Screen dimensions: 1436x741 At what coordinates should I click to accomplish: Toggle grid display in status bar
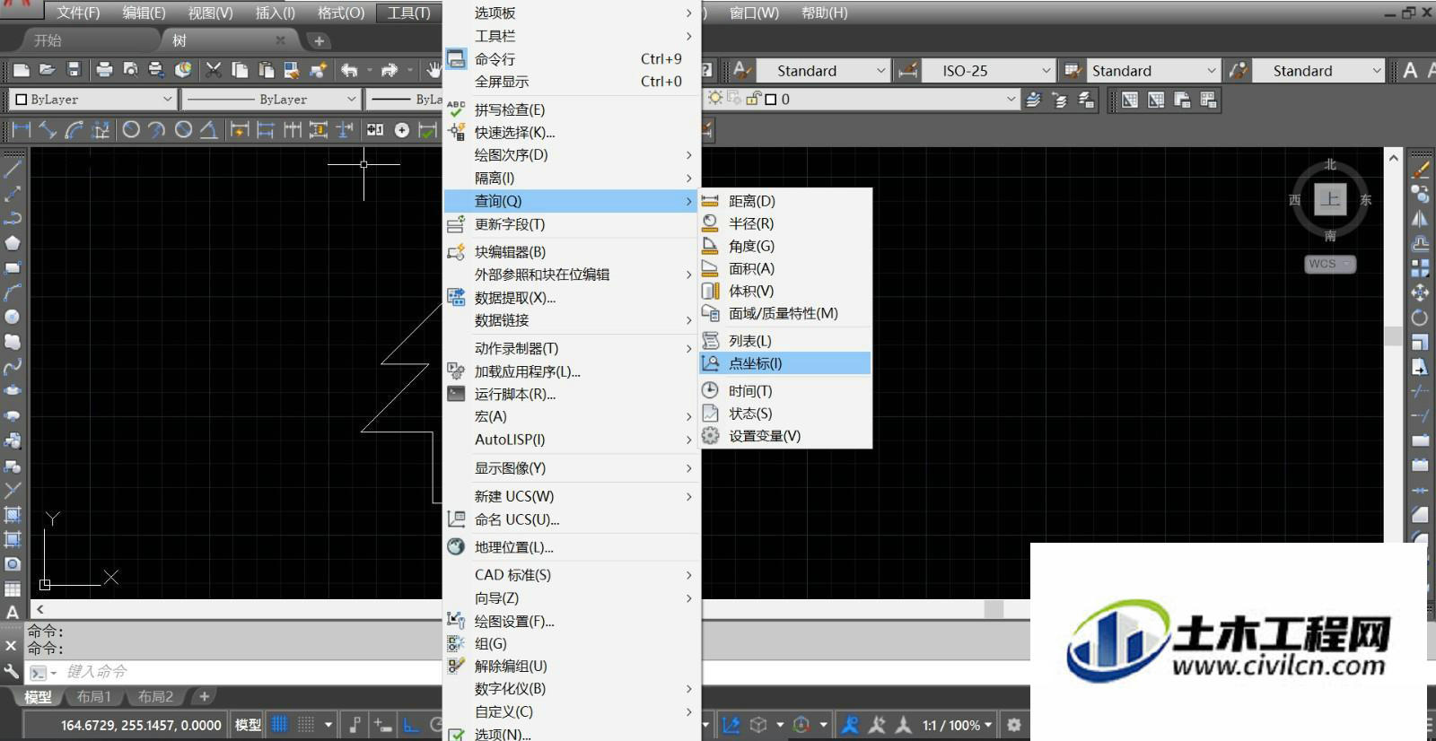tap(280, 725)
